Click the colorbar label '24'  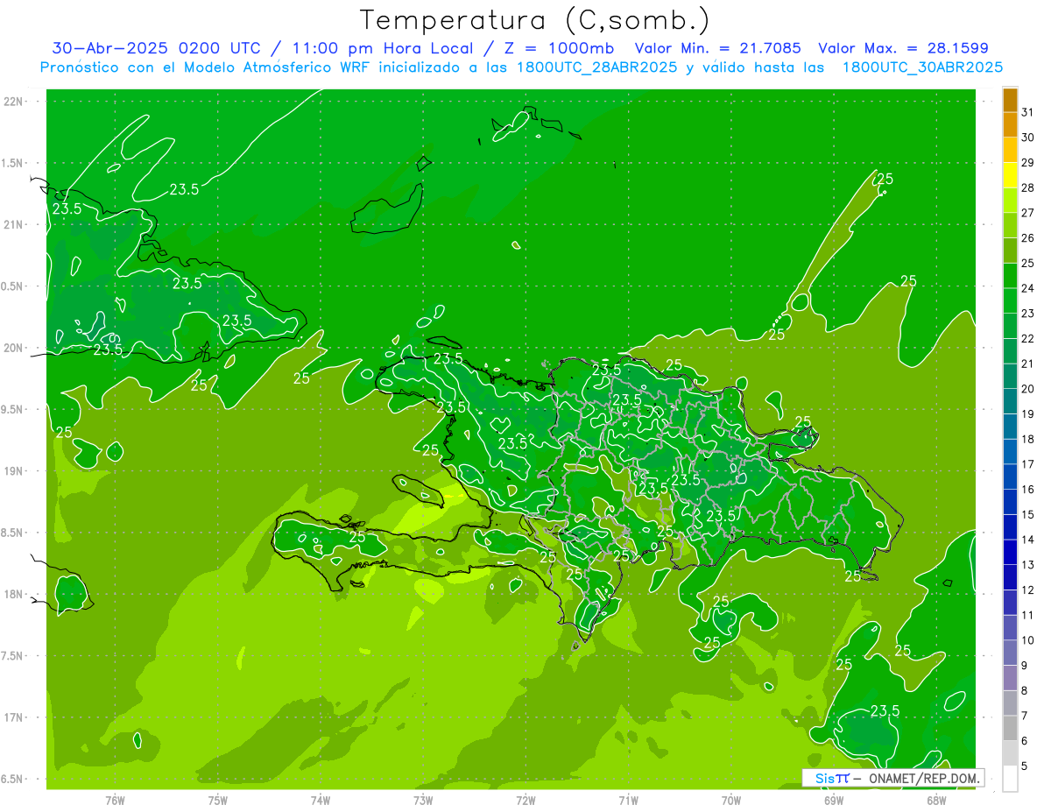1028,288
